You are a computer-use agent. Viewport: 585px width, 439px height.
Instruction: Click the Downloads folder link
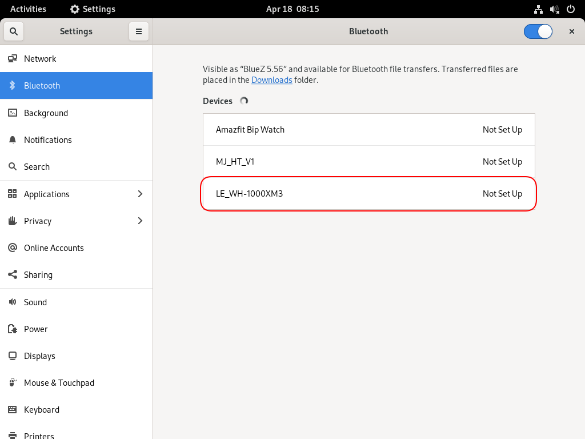pos(271,80)
